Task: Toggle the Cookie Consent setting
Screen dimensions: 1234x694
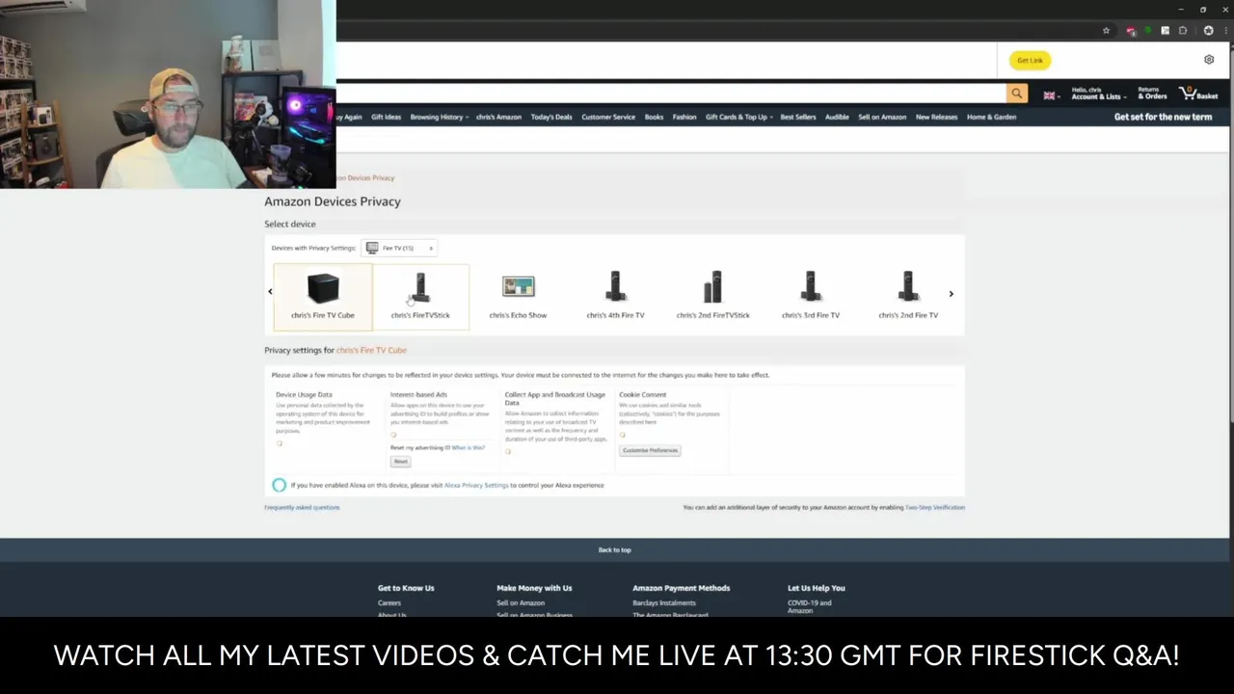Action: coord(622,435)
